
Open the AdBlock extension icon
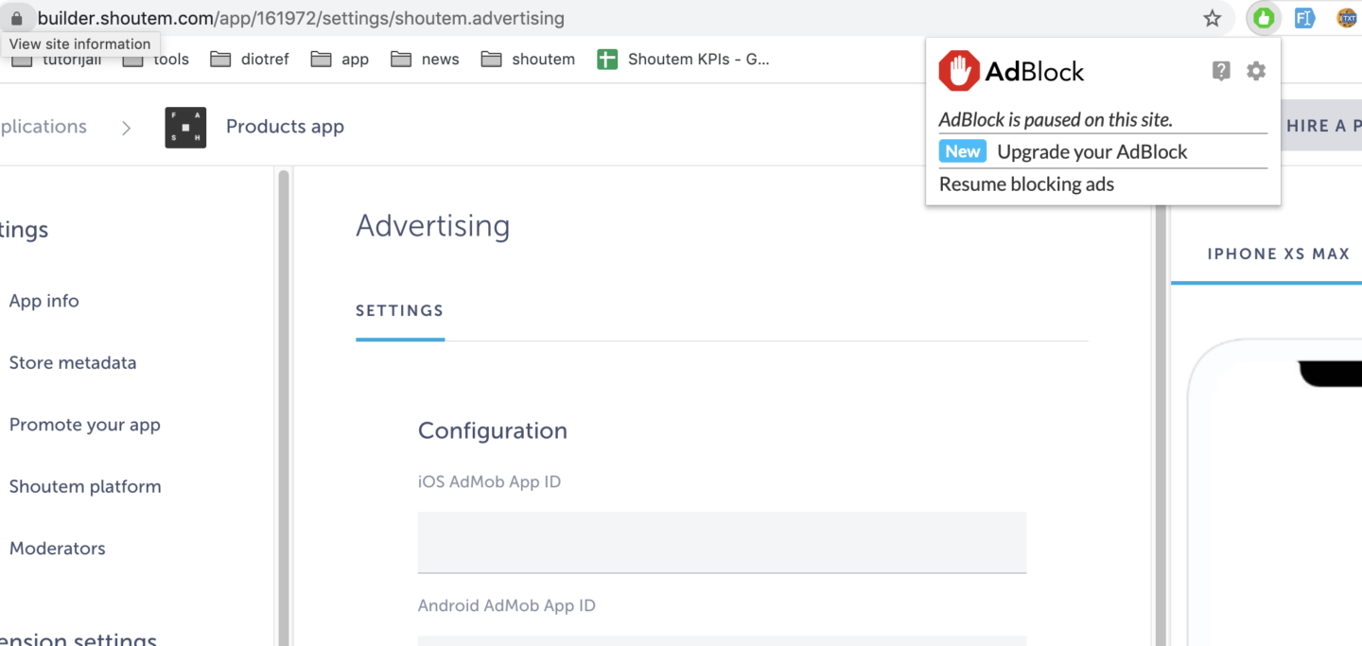(1263, 17)
